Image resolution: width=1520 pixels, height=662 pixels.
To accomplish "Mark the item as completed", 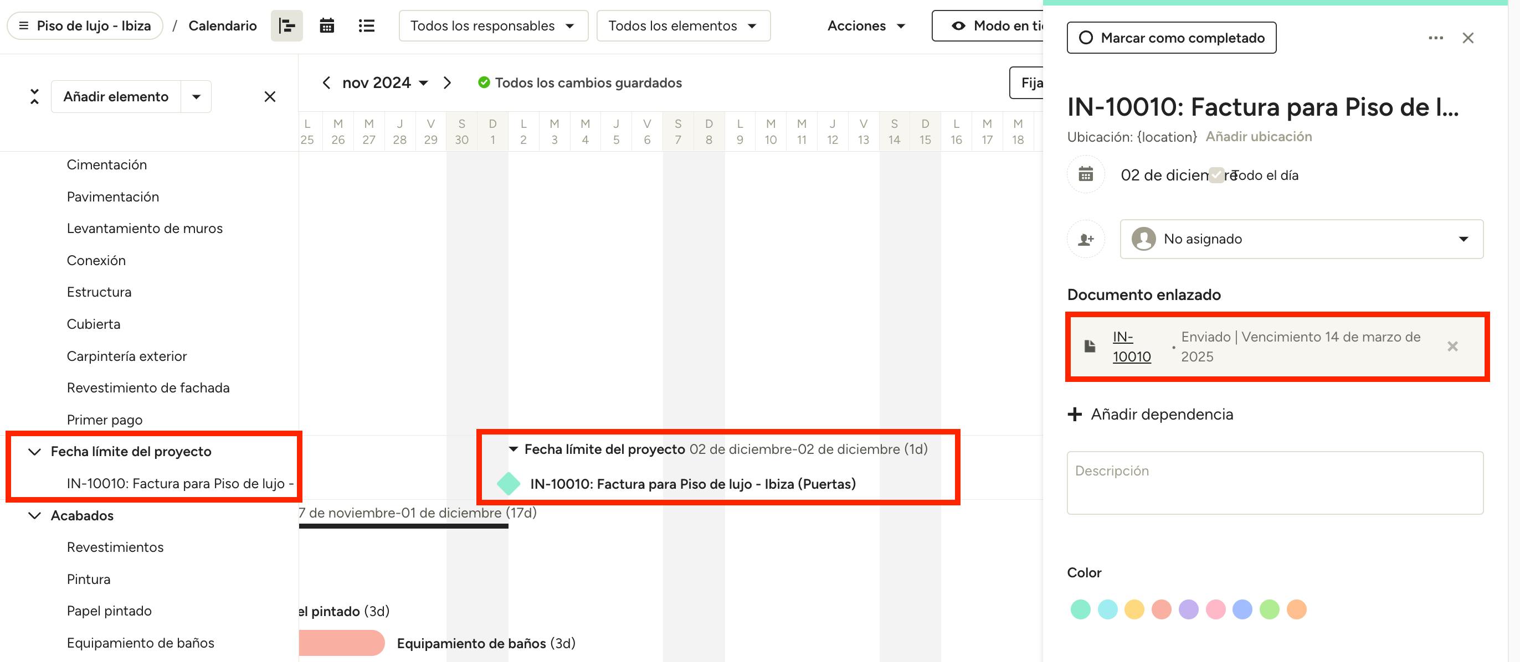I will (x=1171, y=38).
